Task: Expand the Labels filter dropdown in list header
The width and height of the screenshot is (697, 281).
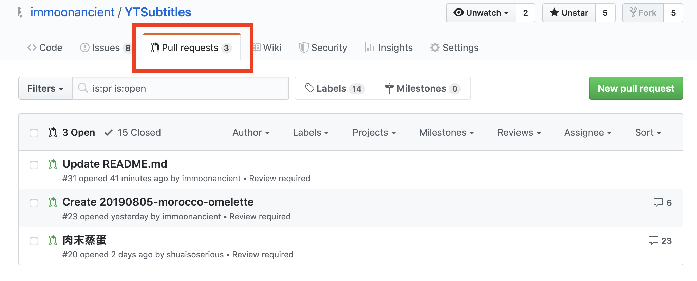Action: [x=311, y=132]
